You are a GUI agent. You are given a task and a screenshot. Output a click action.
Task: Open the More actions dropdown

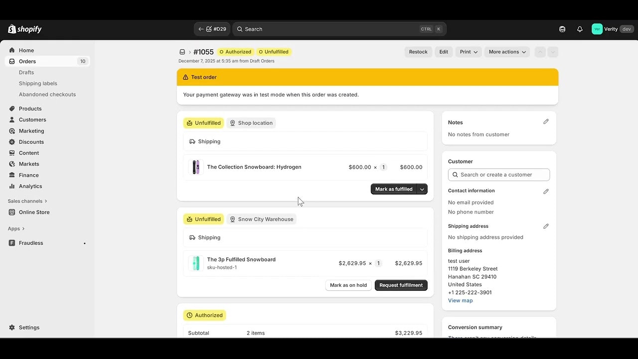506,52
